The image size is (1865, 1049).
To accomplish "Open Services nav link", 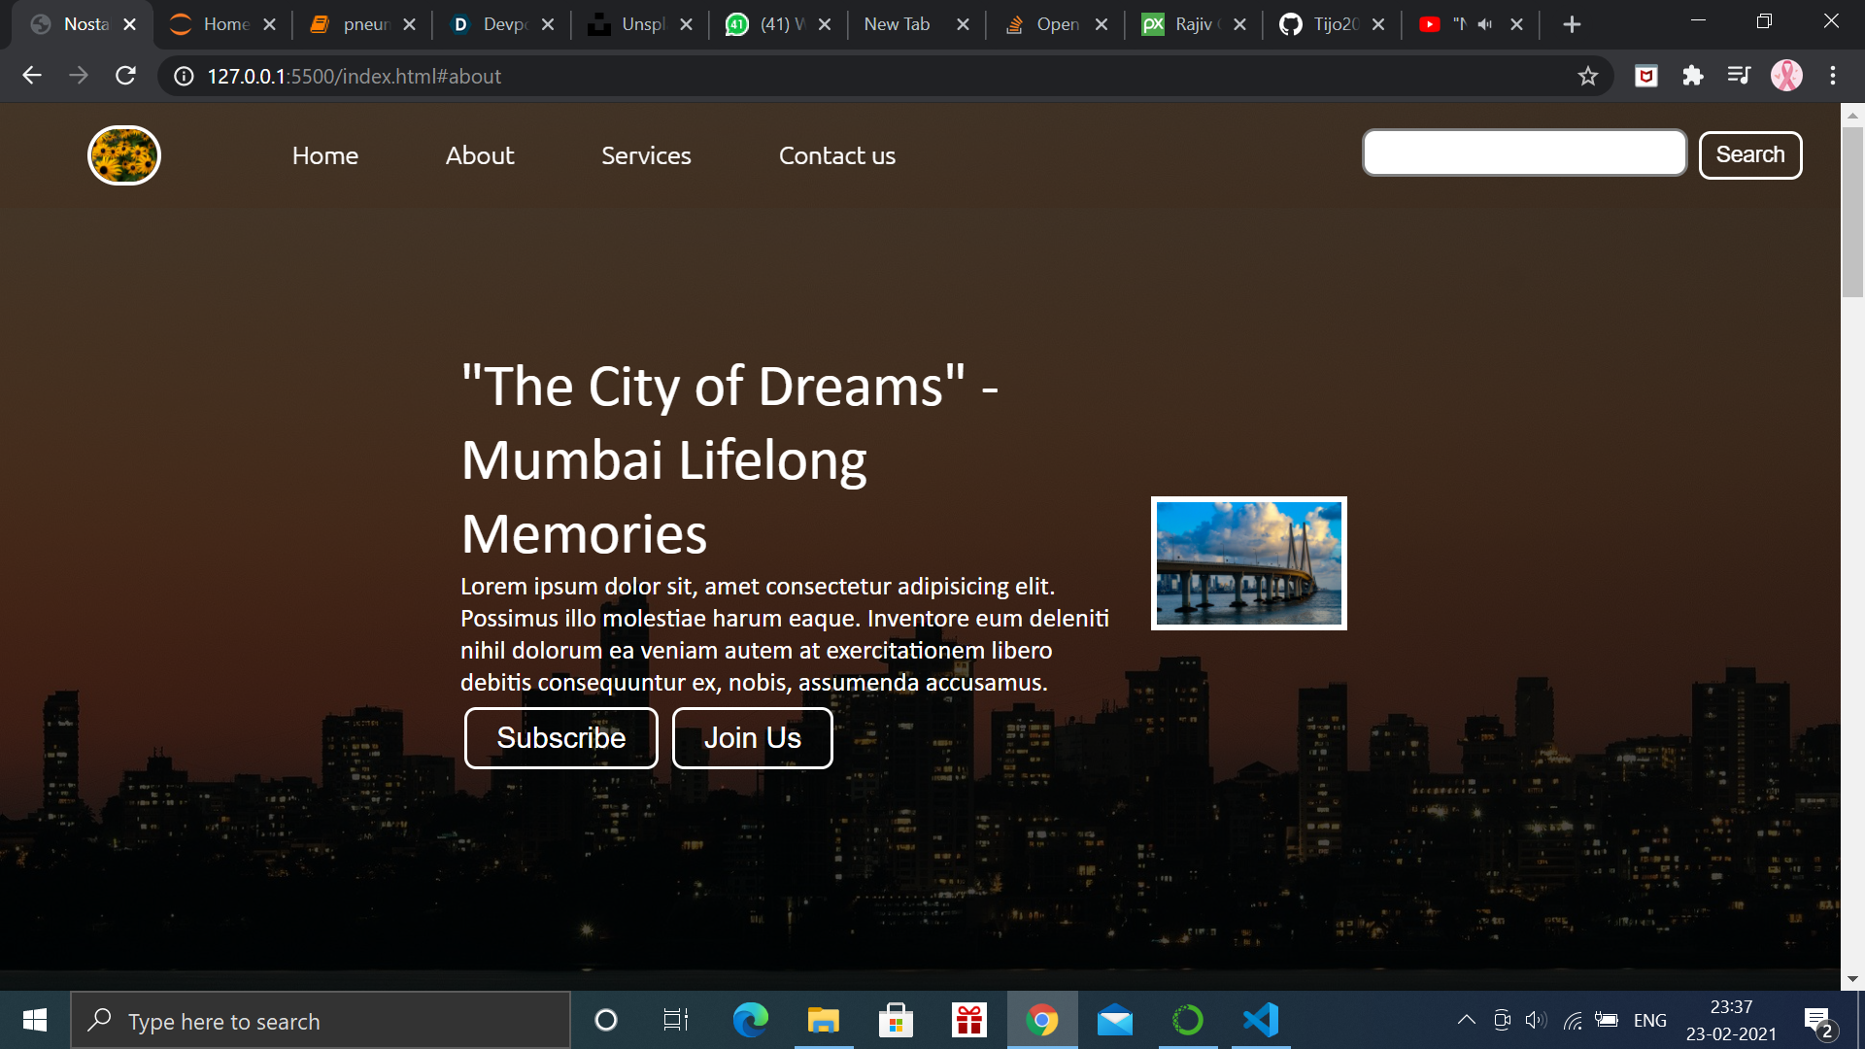I will [x=646, y=155].
